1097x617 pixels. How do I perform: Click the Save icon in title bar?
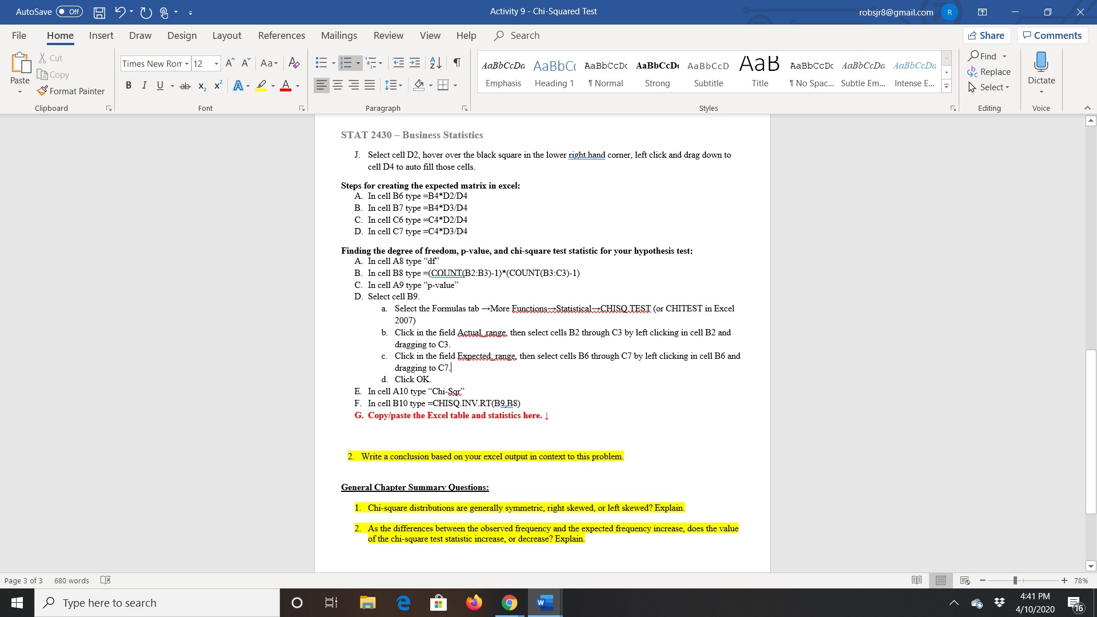tap(99, 12)
